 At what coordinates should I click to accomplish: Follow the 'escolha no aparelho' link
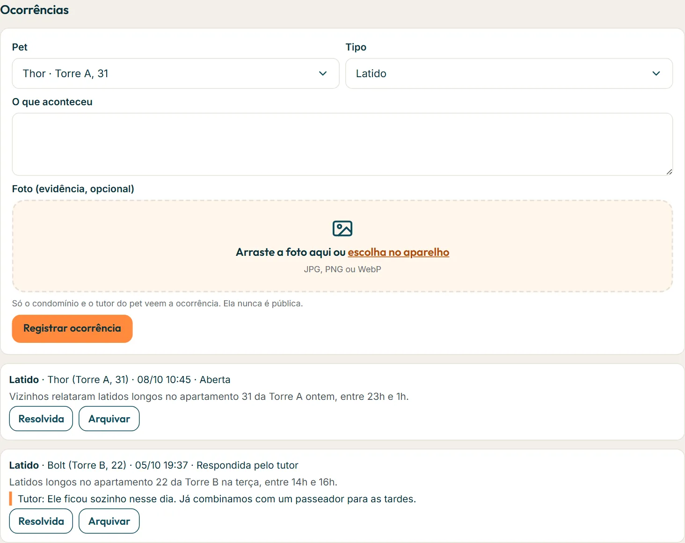point(398,252)
